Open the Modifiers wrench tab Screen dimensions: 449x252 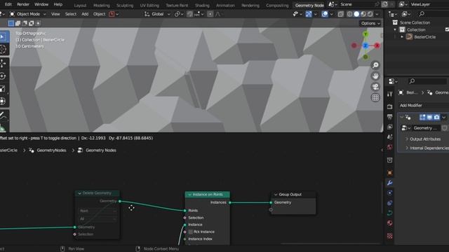point(390,183)
